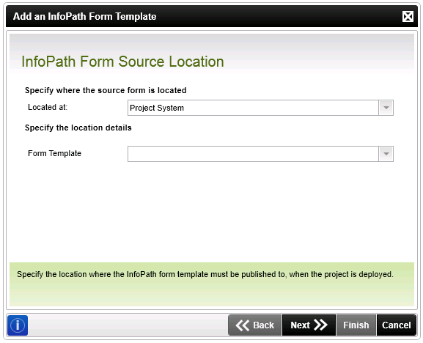Click the Finish button
423x343 pixels.
(x=356, y=325)
